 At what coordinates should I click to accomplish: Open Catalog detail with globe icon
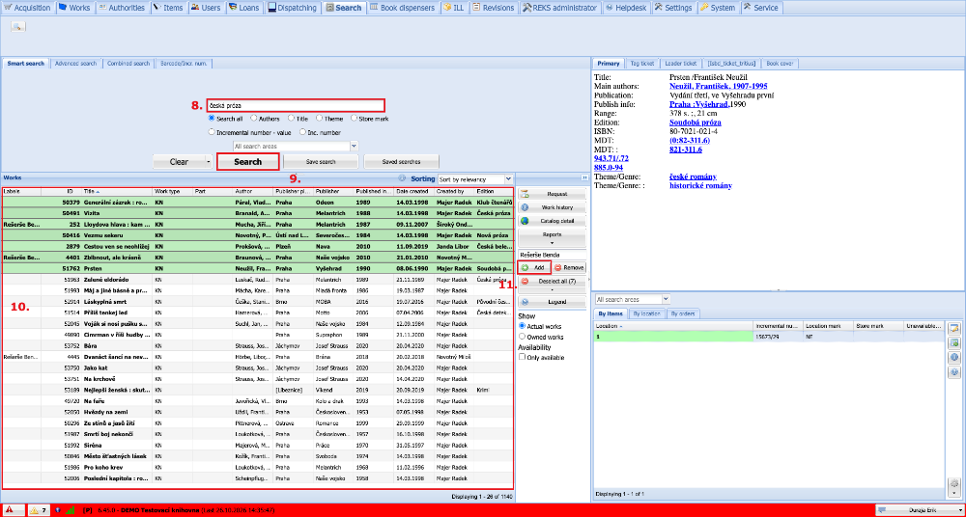(552, 221)
